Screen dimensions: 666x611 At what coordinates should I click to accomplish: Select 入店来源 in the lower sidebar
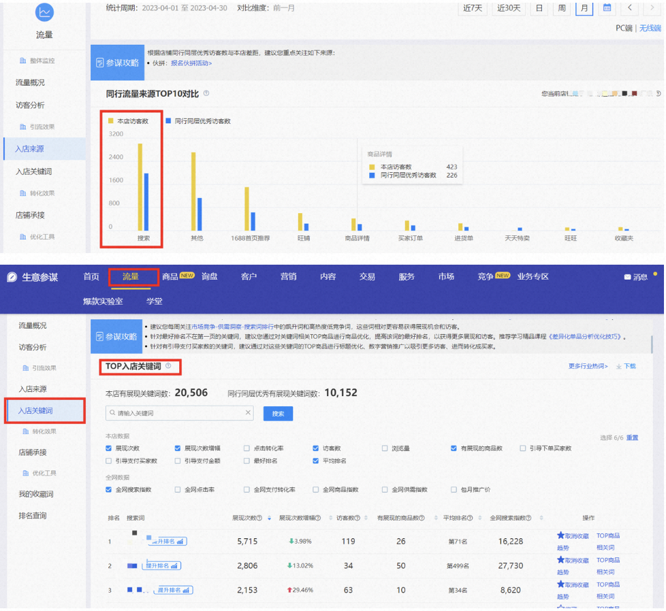(33, 389)
